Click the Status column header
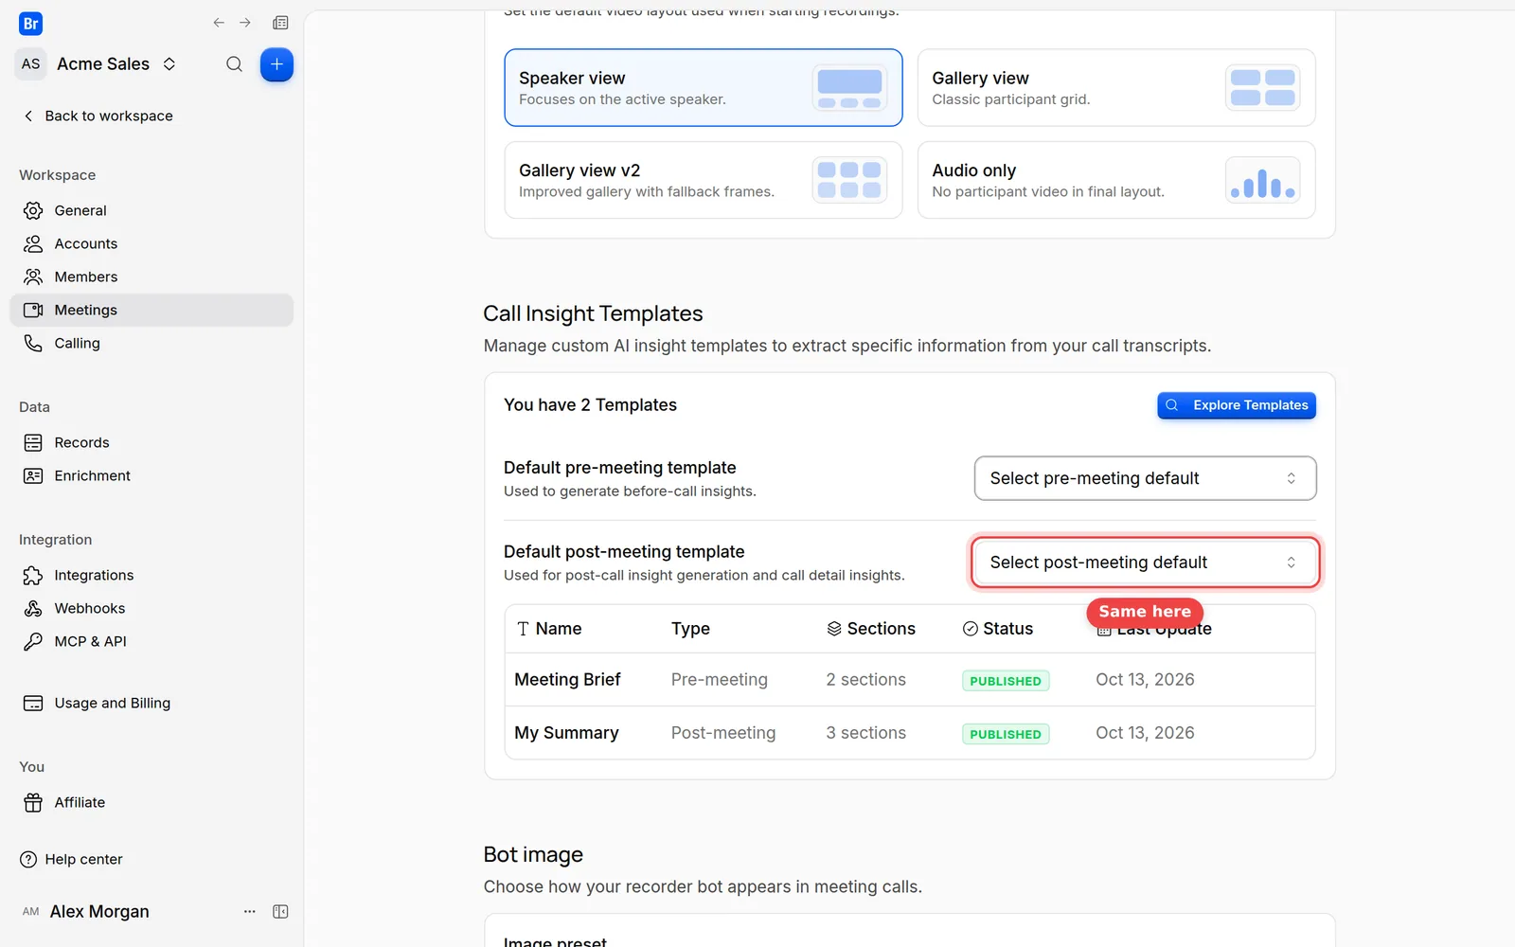The image size is (1515, 947). 998,629
